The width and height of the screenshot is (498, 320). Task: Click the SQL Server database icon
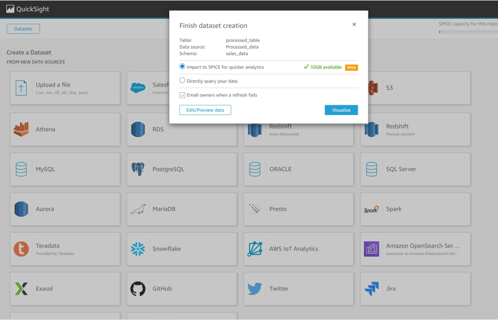click(372, 169)
